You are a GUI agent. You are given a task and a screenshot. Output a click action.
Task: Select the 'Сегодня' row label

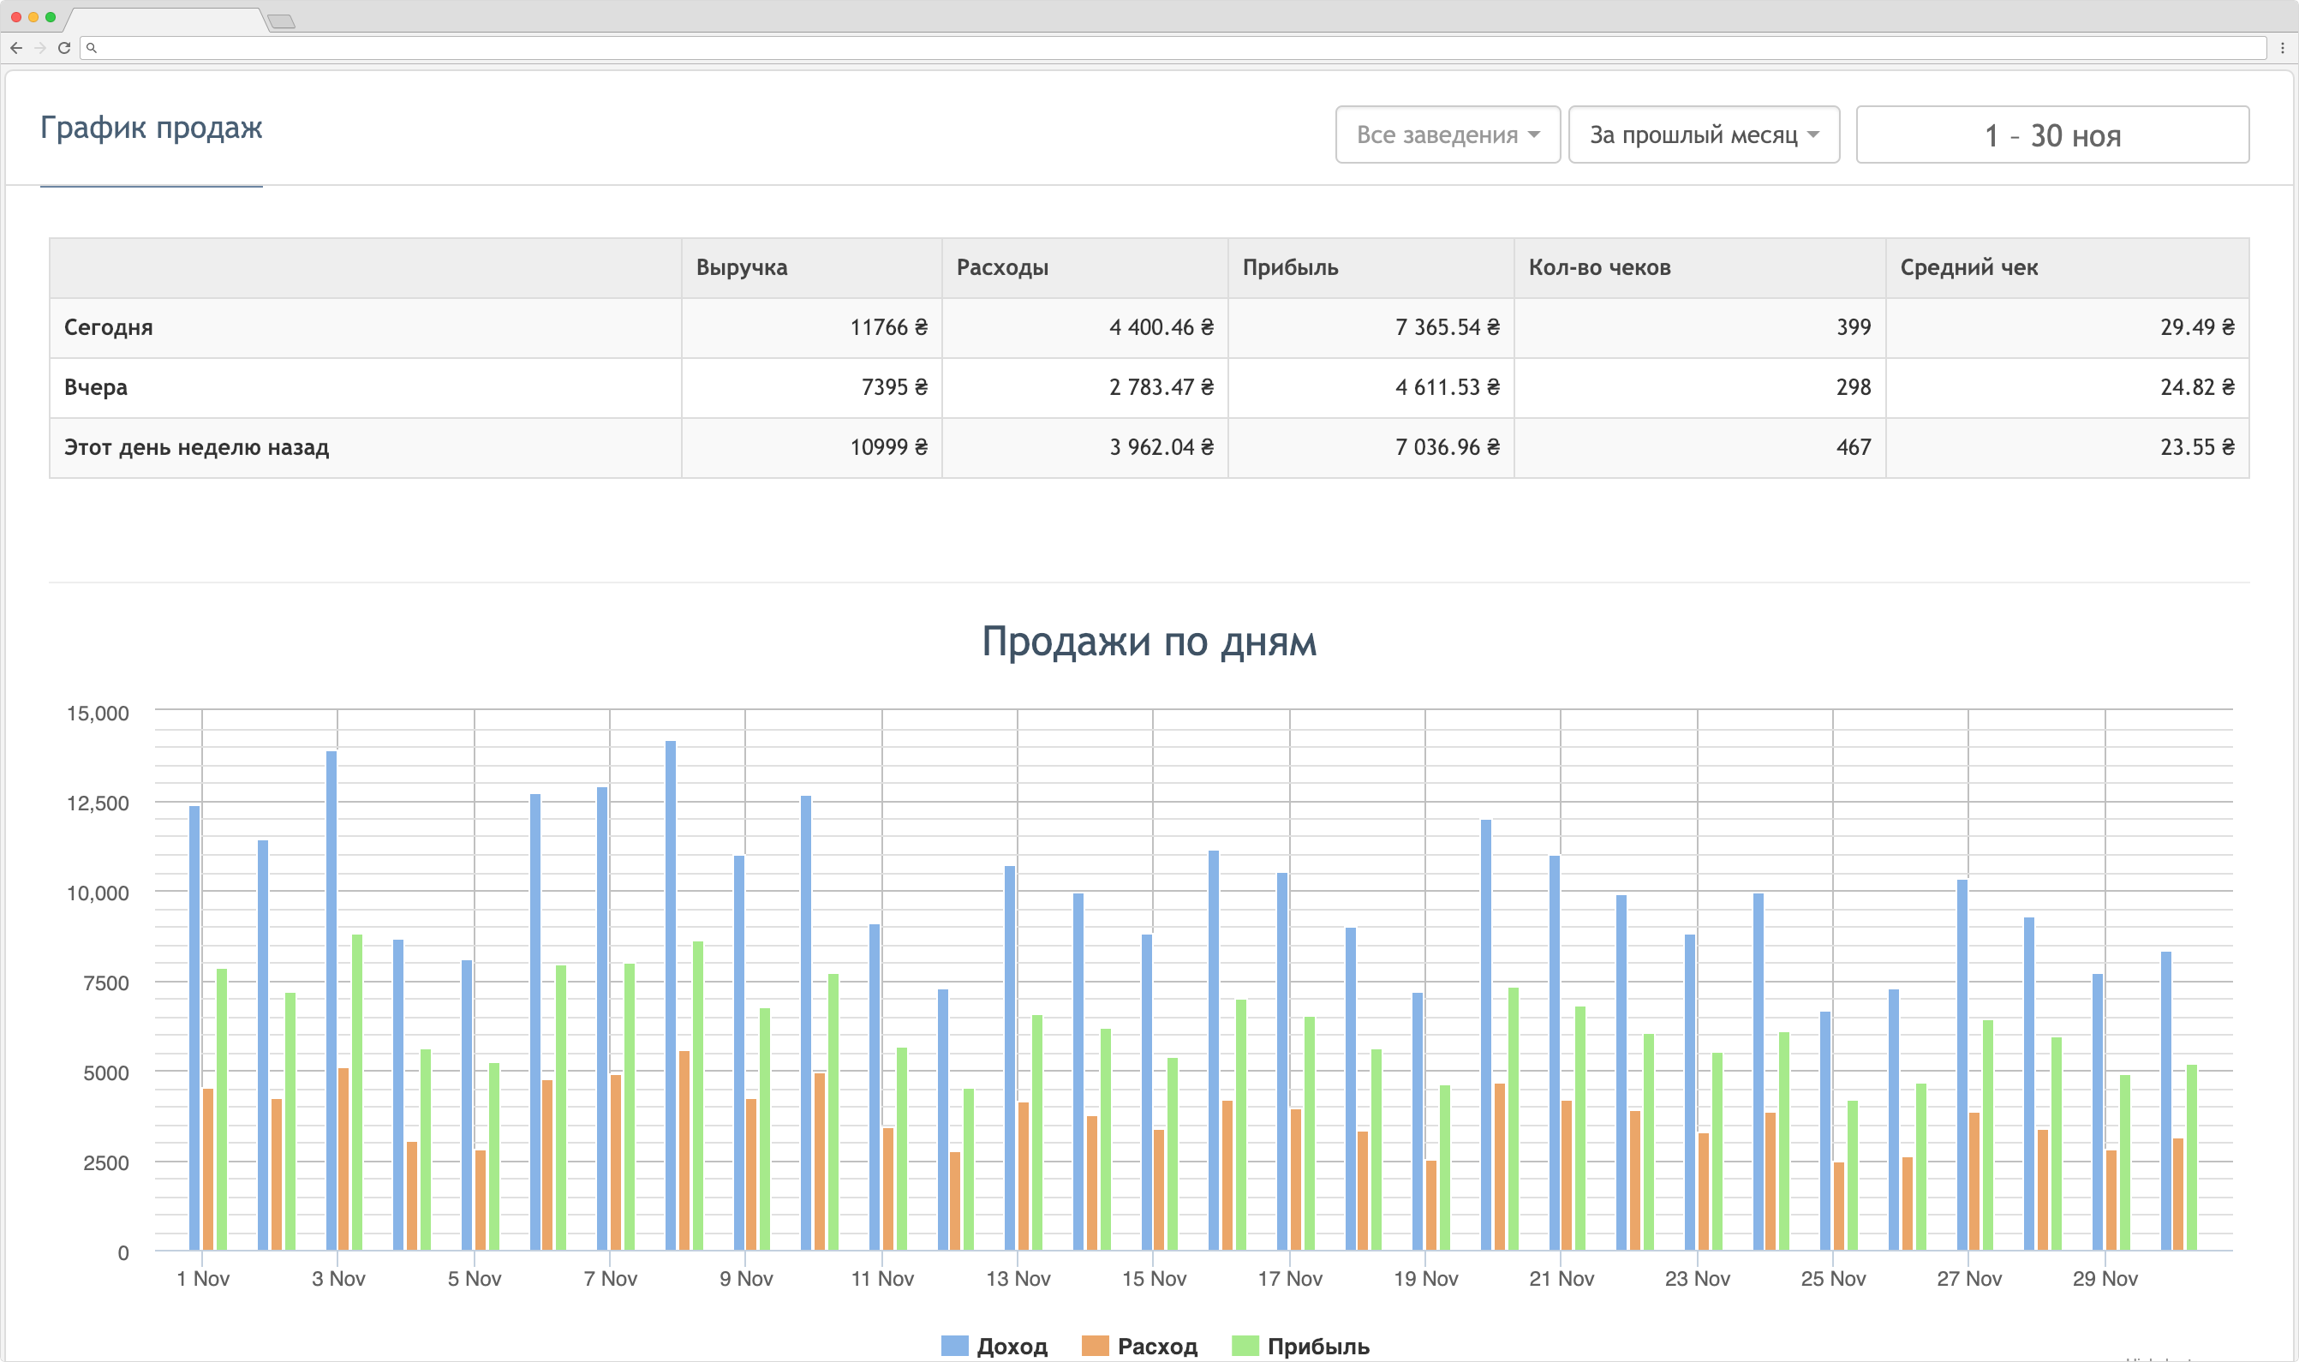(x=108, y=327)
